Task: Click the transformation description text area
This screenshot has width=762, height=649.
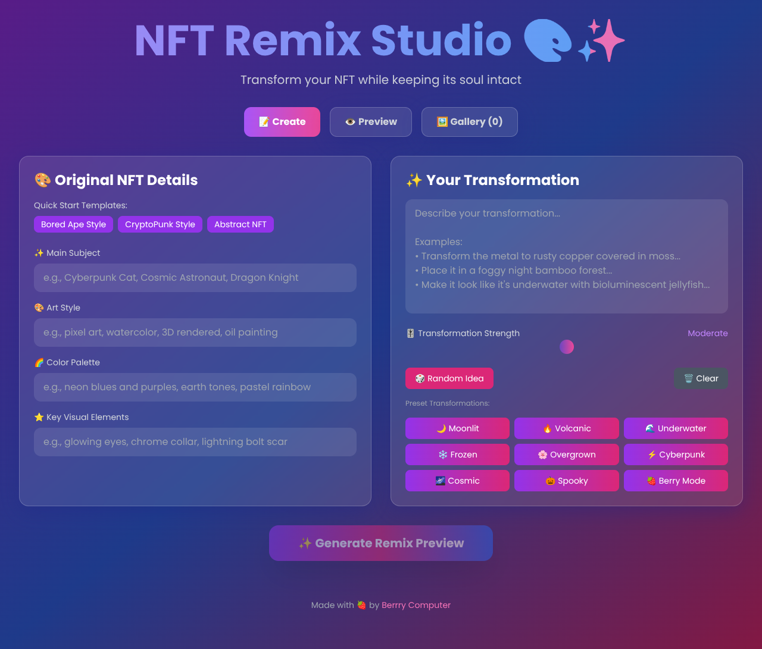Action: pyautogui.click(x=567, y=256)
